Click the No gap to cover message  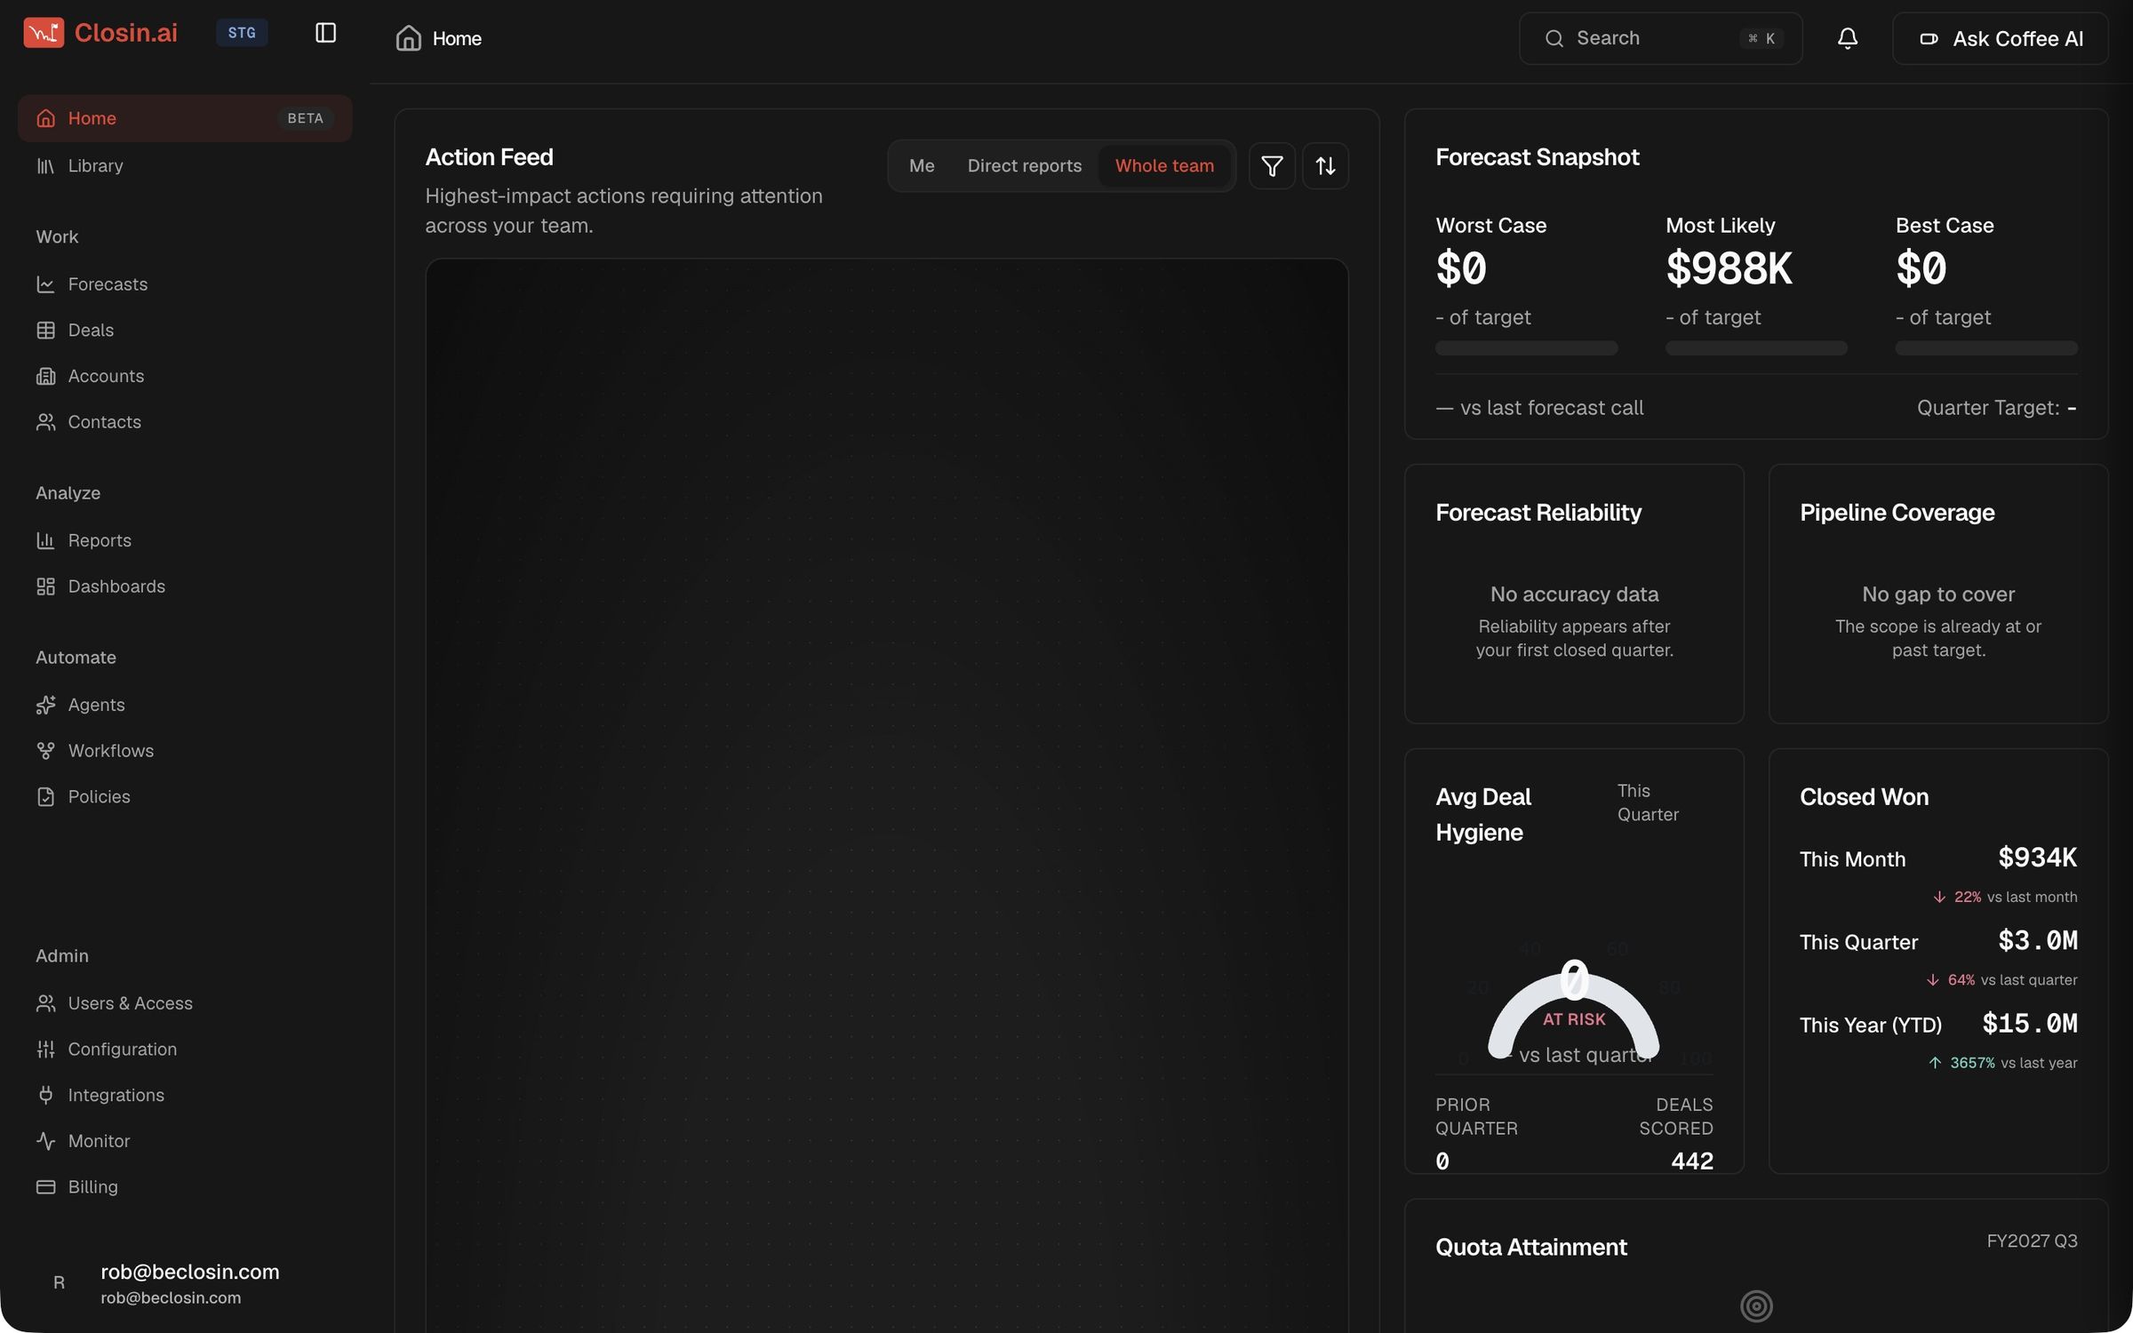[x=1938, y=595]
